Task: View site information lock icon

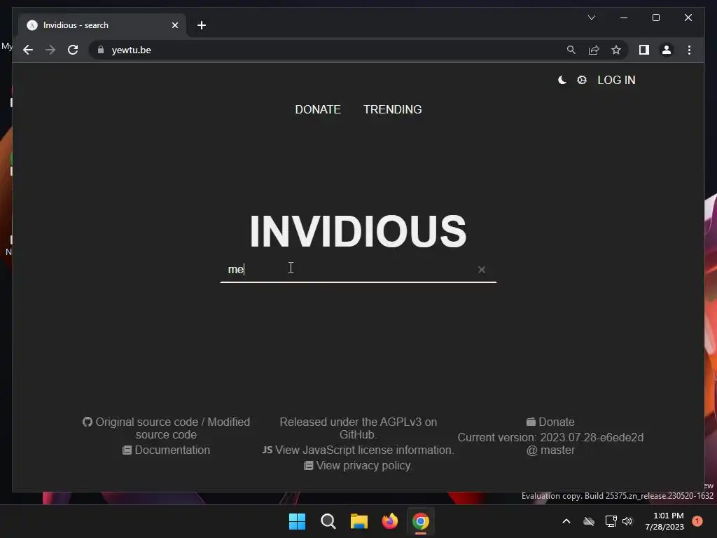Action: pos(101,50)
